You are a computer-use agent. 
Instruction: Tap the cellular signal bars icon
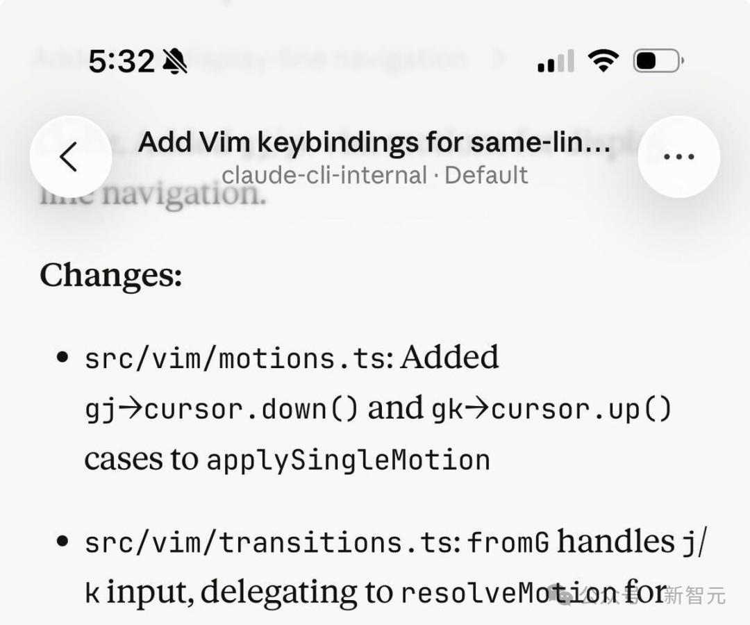tap(556, 62)
